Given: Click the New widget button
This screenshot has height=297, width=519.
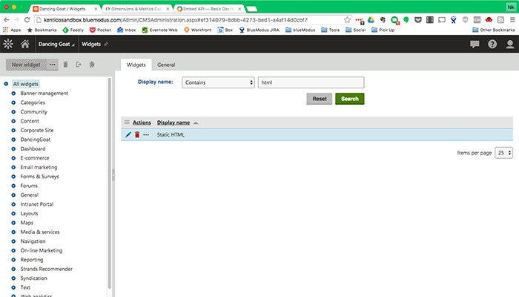Looking at the screenshot, I should click(26, 65).
